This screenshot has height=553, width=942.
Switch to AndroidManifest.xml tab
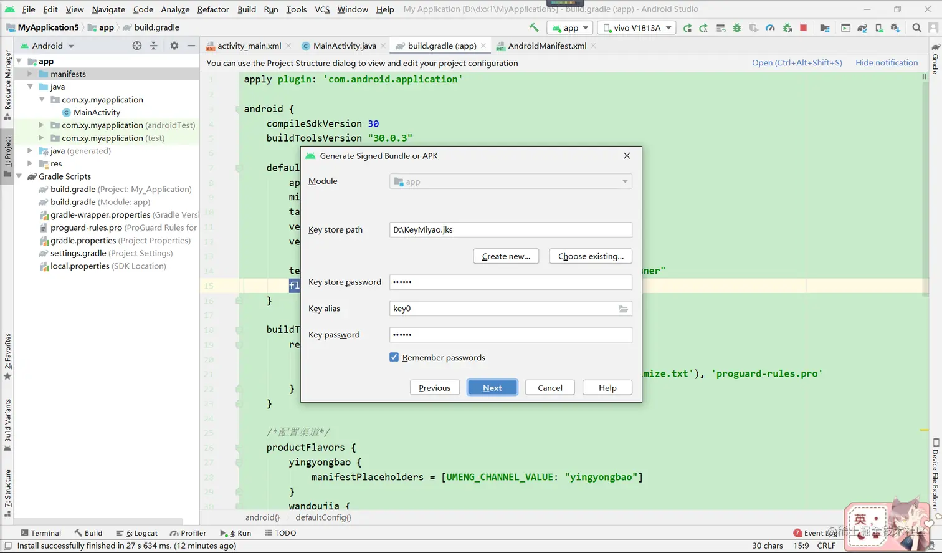pos(547,46)
